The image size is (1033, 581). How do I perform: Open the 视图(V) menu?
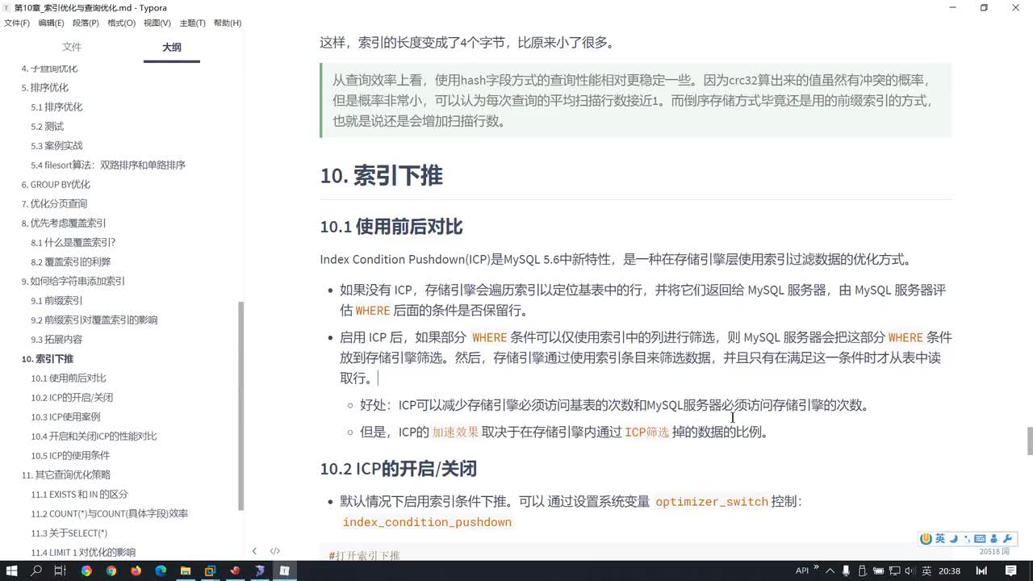coord(157,23)
